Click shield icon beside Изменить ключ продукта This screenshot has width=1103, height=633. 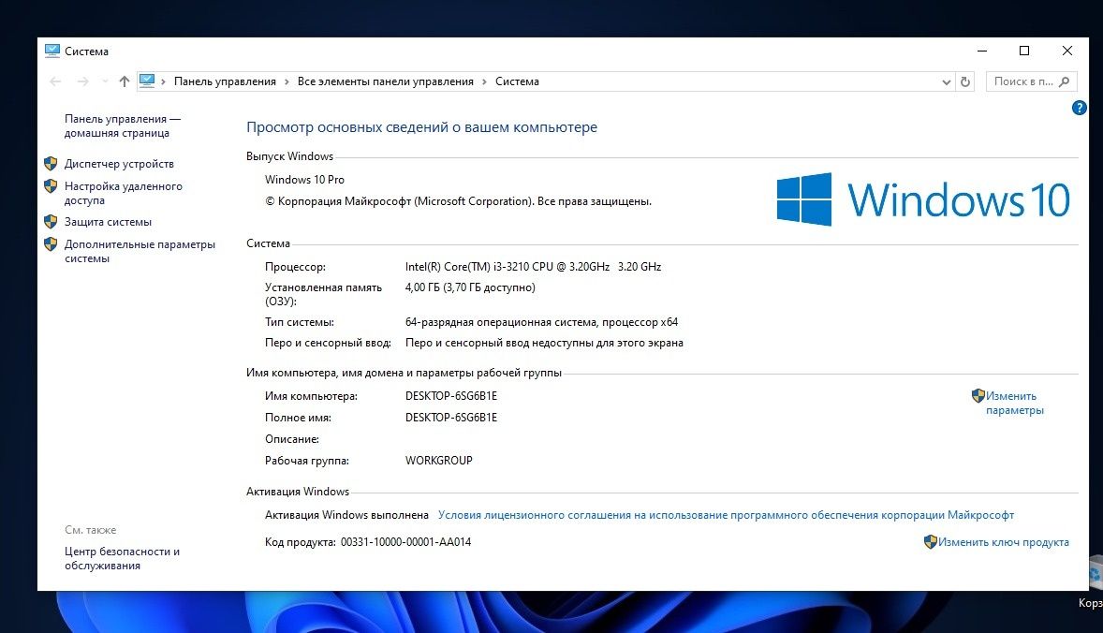(930, 541)
